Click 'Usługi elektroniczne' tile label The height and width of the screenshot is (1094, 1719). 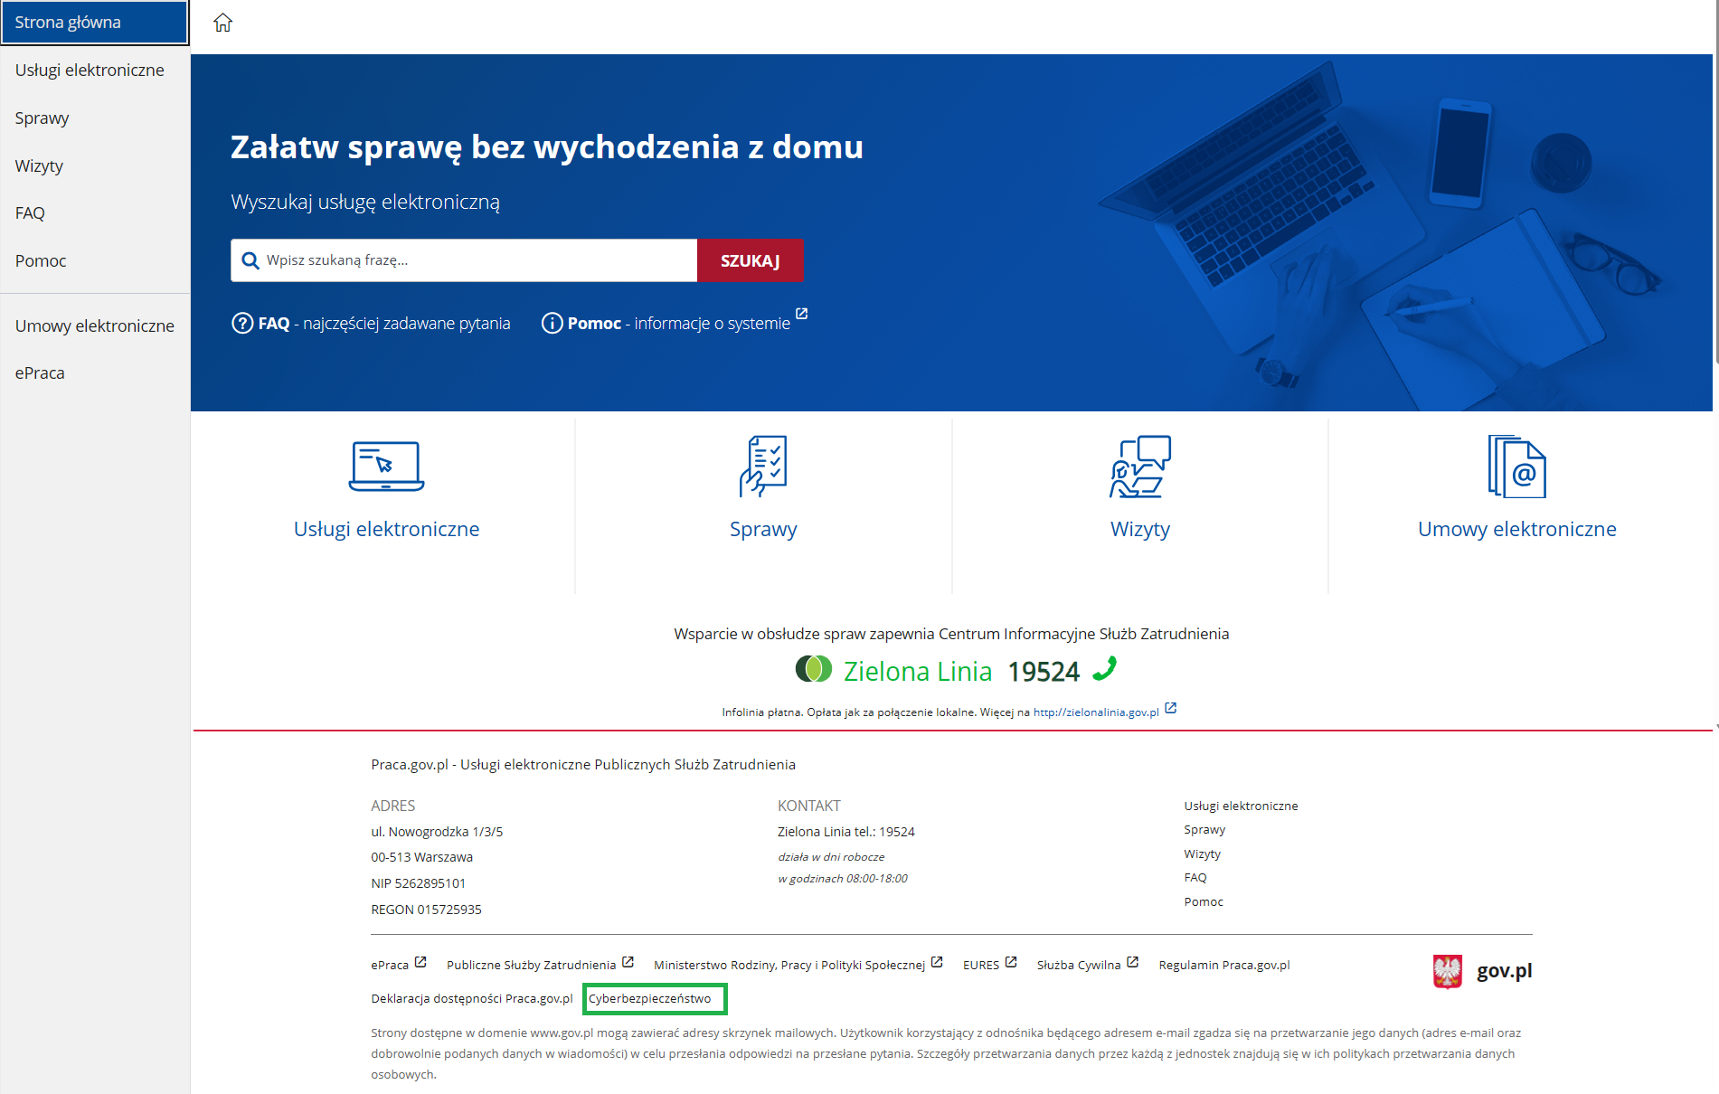(386, 529)
